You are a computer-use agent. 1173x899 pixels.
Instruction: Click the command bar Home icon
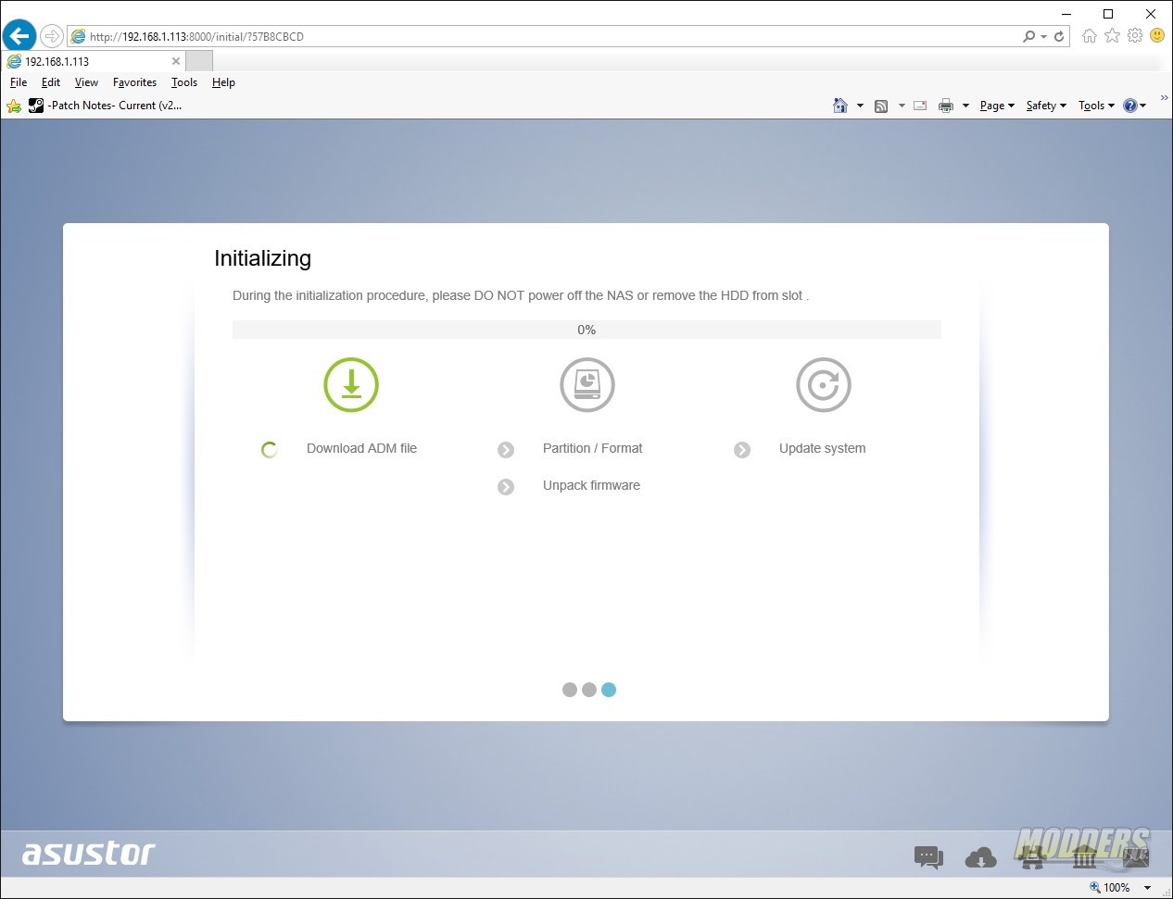[840, 106]
